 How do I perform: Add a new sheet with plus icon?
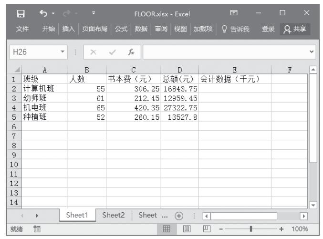tap(177, 215)
